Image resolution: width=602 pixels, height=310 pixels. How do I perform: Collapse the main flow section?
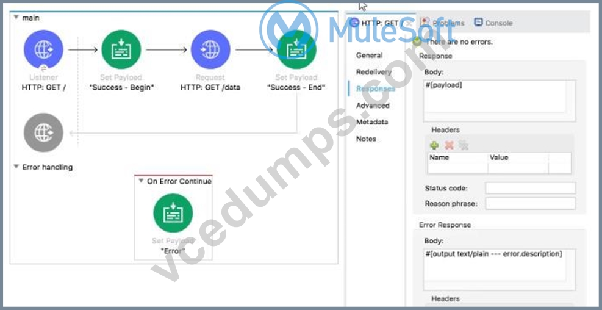(x=16, y=18)
